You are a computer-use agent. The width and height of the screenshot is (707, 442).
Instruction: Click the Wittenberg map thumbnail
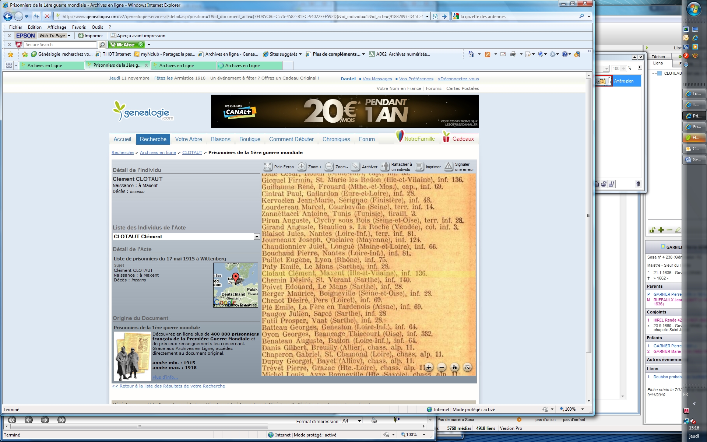236,285
